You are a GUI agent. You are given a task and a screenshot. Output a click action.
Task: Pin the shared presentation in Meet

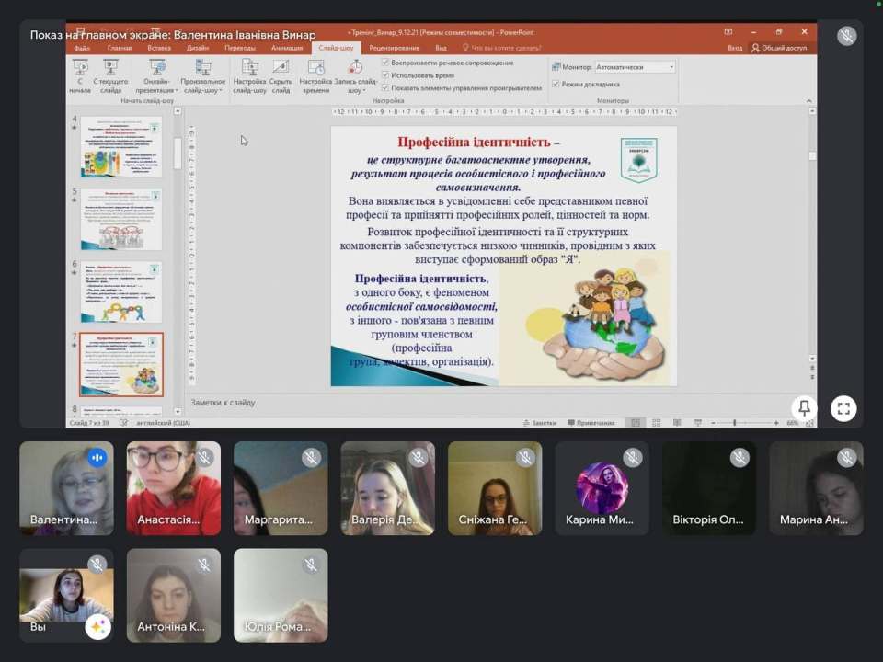[x=805, y=407]
